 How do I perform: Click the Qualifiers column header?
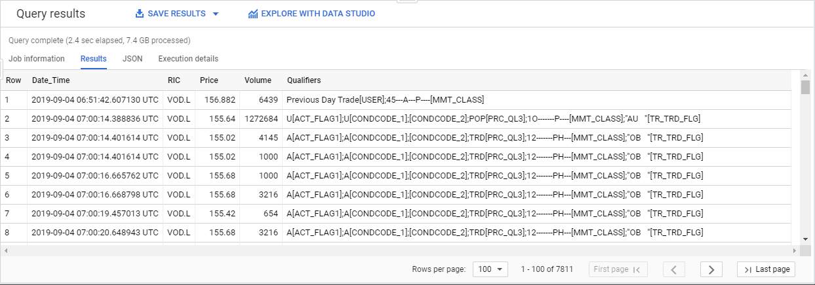[304, 80]
